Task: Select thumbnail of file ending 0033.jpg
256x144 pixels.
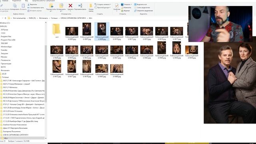Action: 102,50
